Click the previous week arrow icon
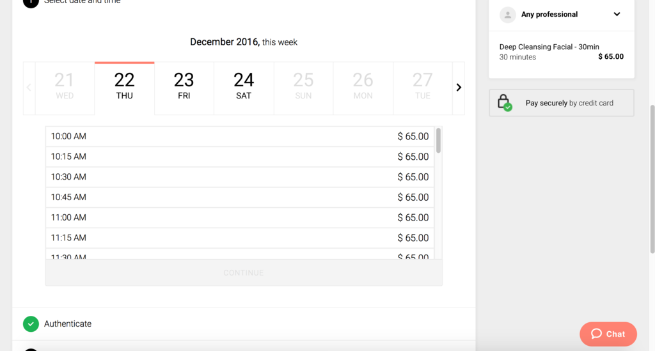Image resolution: width=655 pixels, height=351 pixels. [29, 87]
